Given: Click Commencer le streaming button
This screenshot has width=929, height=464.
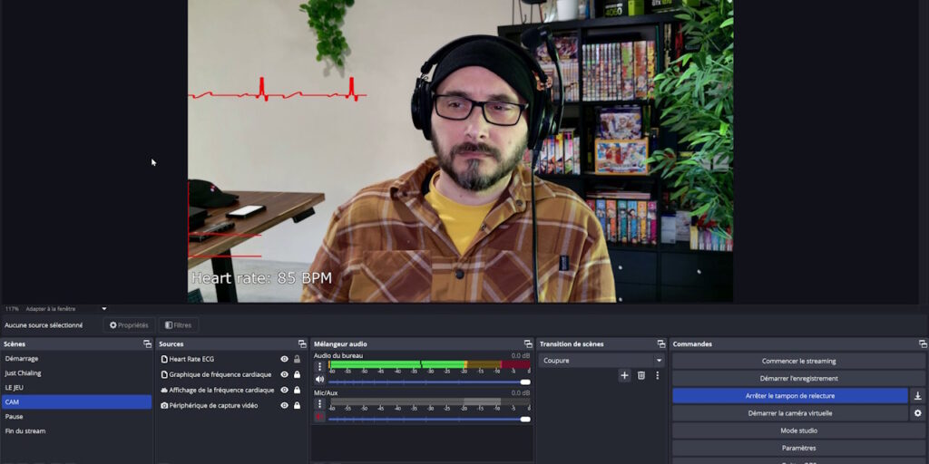Looking at the screenshot, I should [x=798, y=361].
